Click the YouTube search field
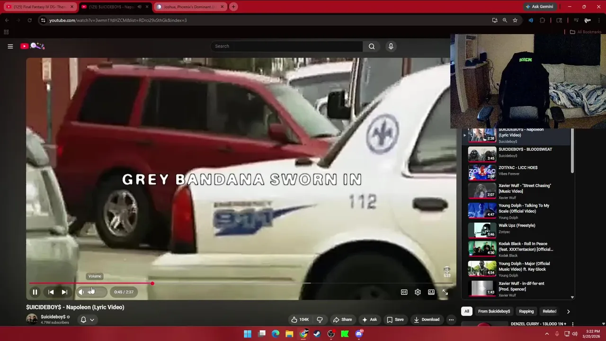The height and width of the screenshot is (341, 606). [286, 46]
